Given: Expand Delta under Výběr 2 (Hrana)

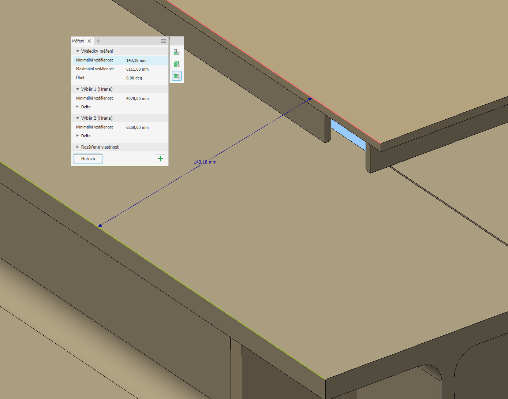Looking at the screenshot, I should 78,136.
